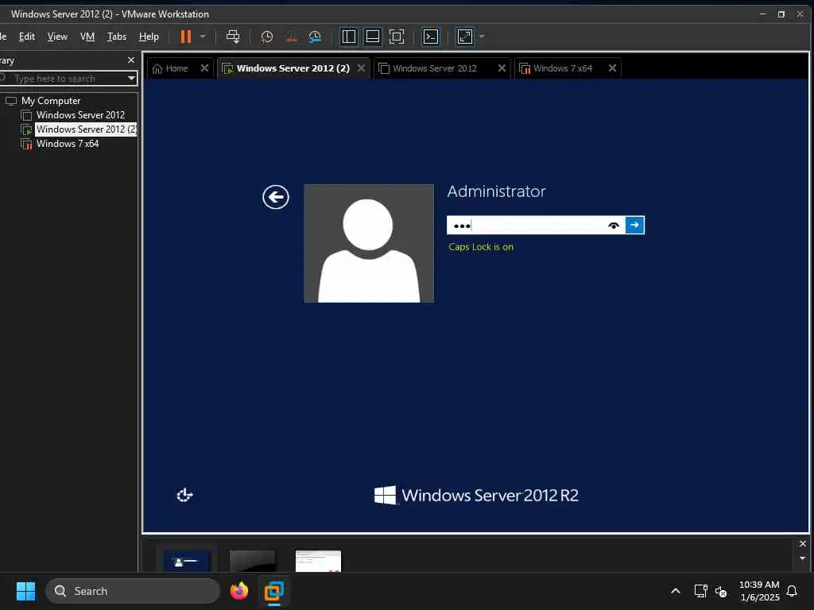Click the library search field
The image size is (814, 610).
tap(64, 79)
